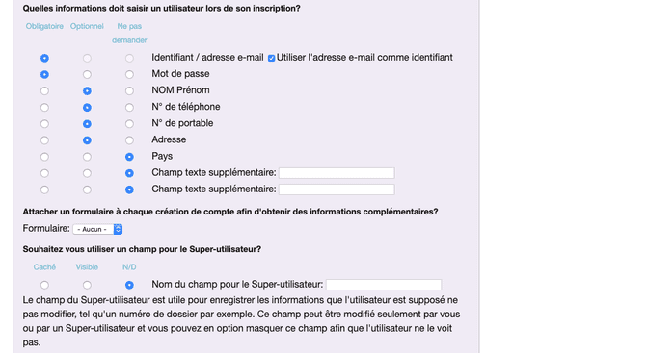Select Caché for Super-utilisateur field

44,285
